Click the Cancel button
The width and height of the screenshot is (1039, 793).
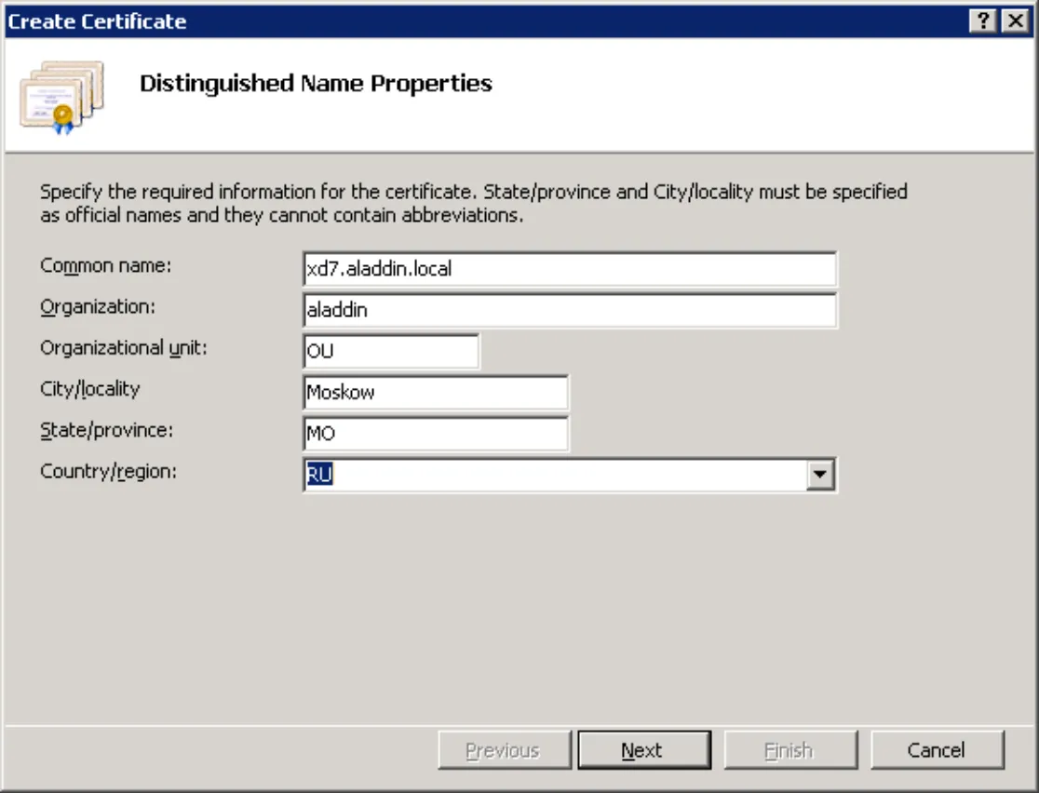937,750
